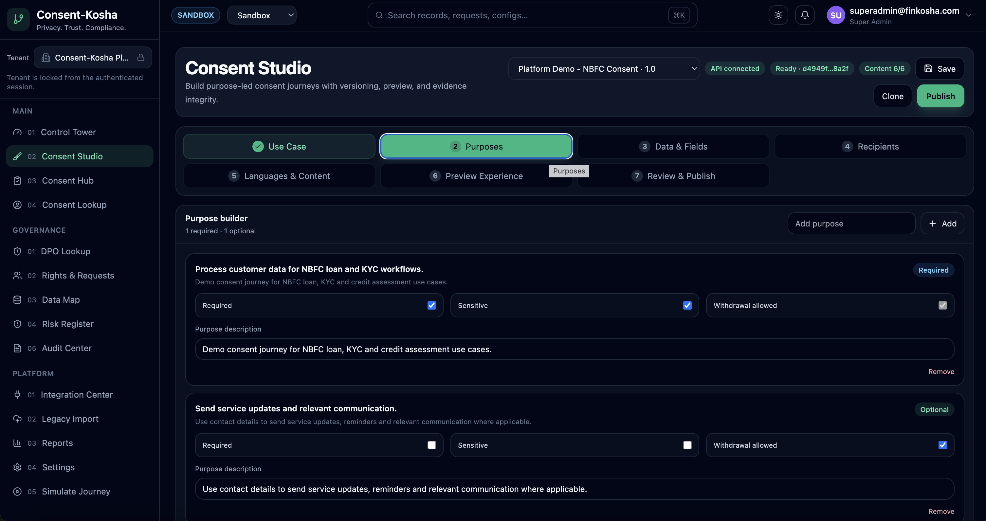Viewport: 986px width, 521px height.
Task: Click the Consent Hub clipboard icon
Action: (17, 181)
